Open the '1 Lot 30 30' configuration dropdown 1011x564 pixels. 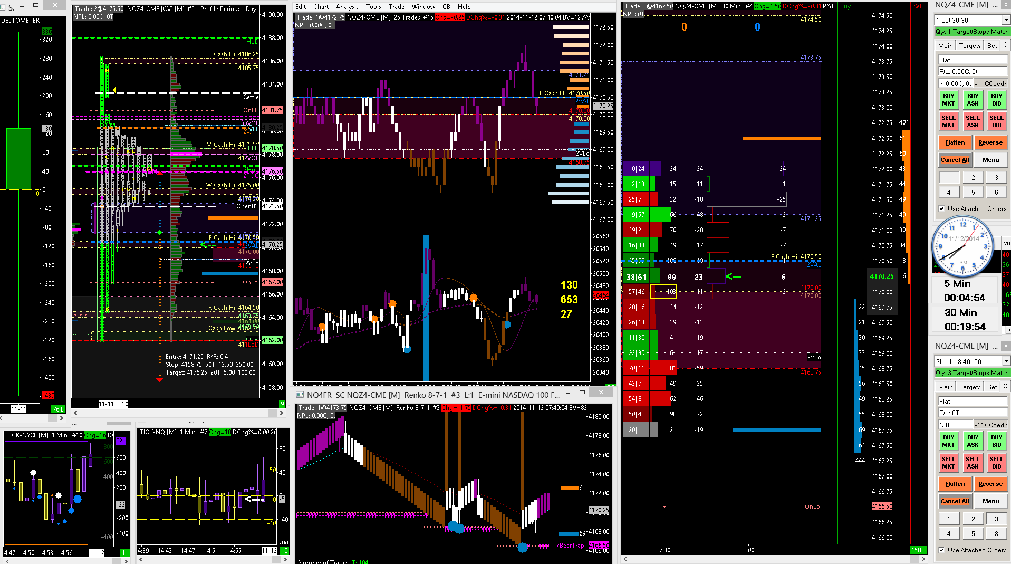click(1006, 20)
